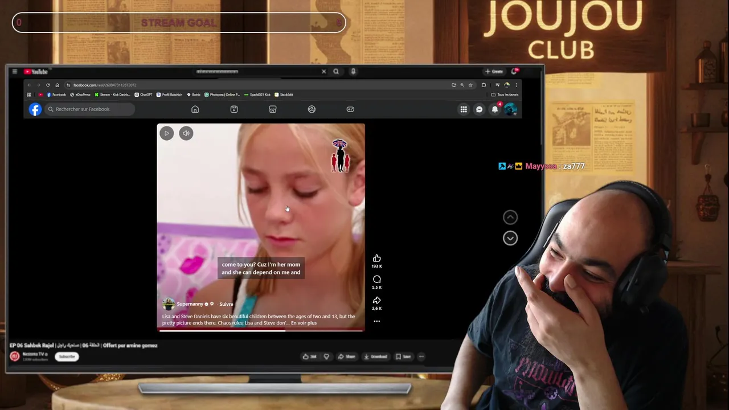The height and width of the screenshot is (410, 729).
Task: Click the YouTube search magnifier button
Action: [336, 72]
